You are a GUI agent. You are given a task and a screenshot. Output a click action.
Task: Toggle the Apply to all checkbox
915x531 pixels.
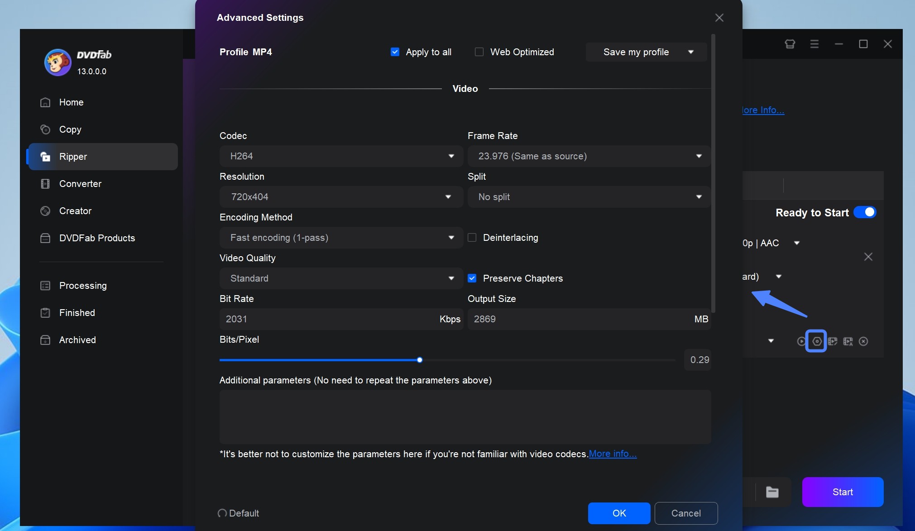click(395, 52)
